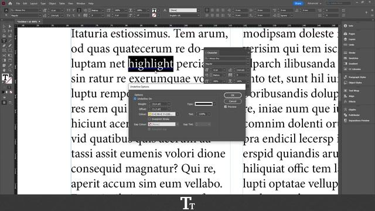The image size is (375, 211).
Task: Select the Selection tool arrow
Action: coord(4,26)
